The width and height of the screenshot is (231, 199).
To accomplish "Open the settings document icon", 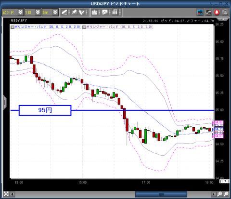I will point(225,12).
